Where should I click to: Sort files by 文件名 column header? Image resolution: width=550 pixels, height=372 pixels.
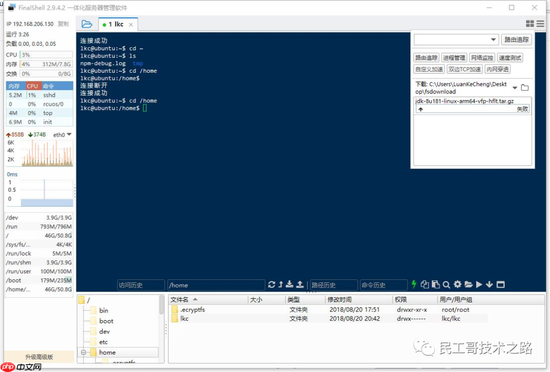tap(208, 300)
